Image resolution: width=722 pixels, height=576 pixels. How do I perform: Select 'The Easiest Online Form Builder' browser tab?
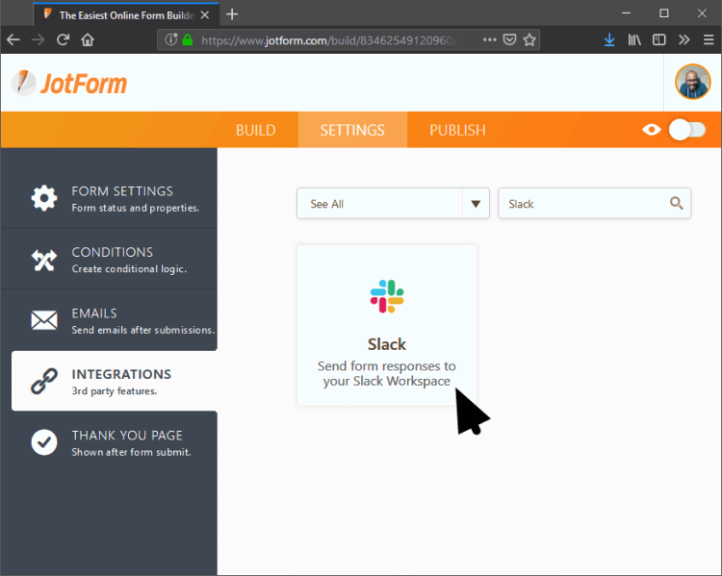coord(126,14)
